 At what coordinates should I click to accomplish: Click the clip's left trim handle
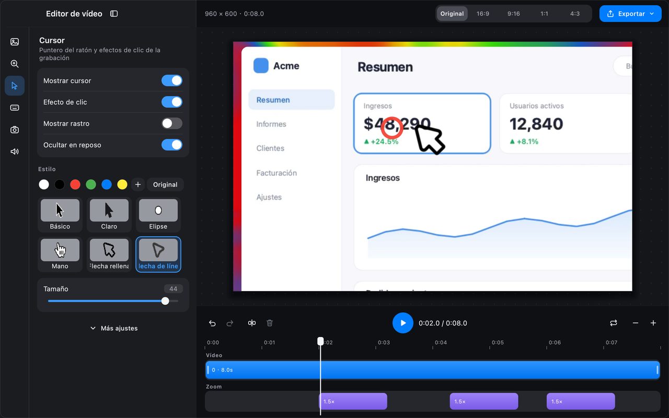pos(208,370)
